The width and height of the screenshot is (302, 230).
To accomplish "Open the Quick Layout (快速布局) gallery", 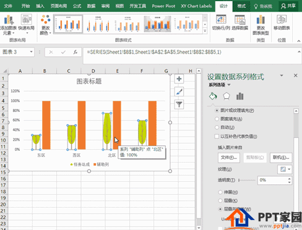I will [x=26, y=24].
